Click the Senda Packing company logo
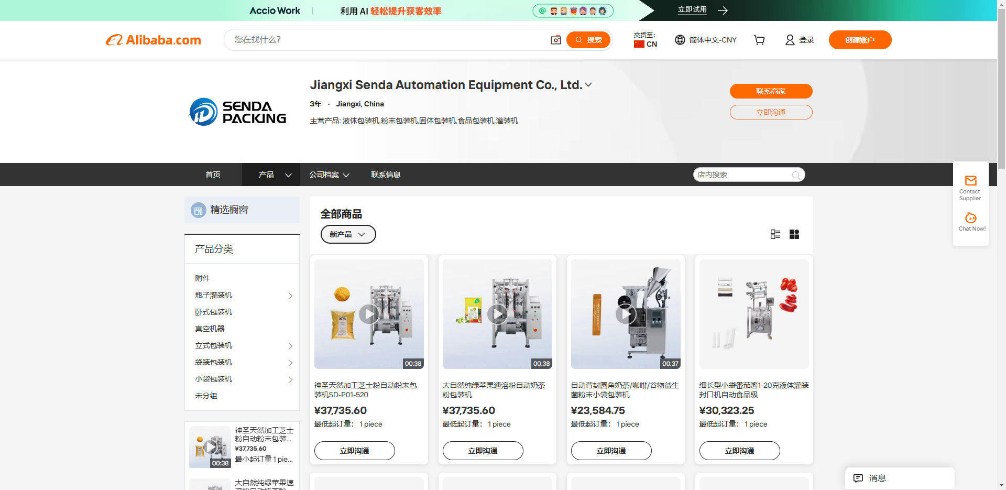The height and width of the screenshot is (490, 1006). (x=238, y=112)
